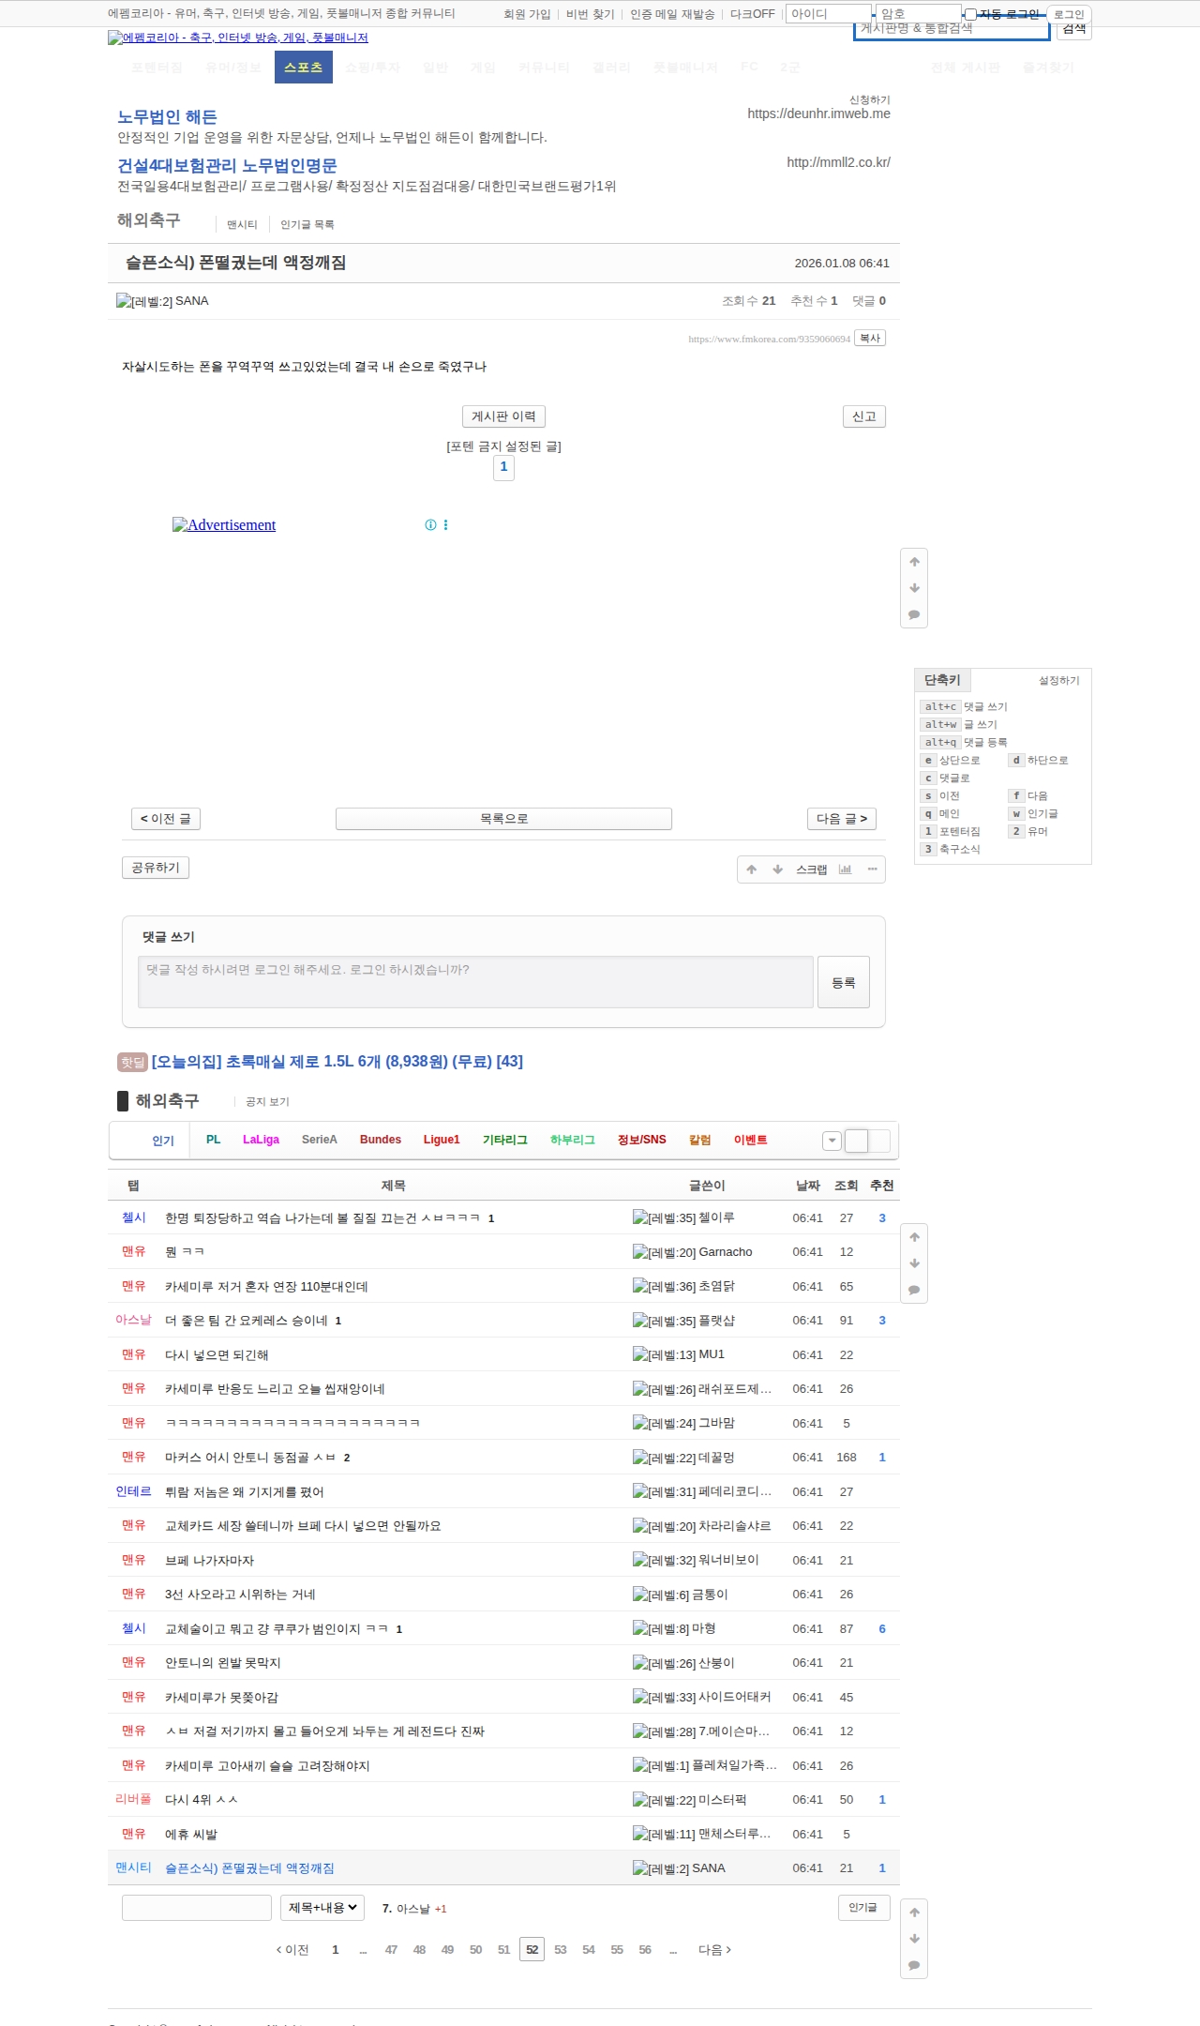Scrap the post with 스크랩

coord(812,869)
